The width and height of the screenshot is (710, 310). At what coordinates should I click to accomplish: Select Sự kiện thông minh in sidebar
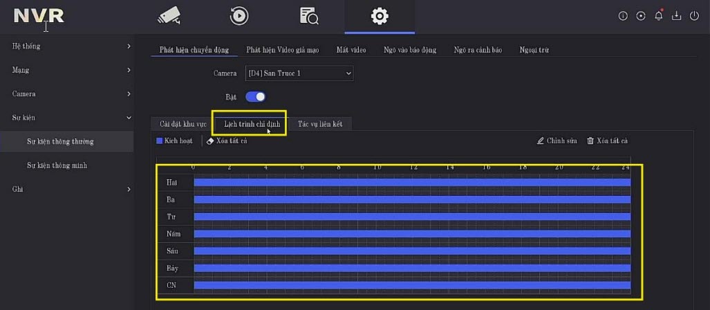[57, 165]
